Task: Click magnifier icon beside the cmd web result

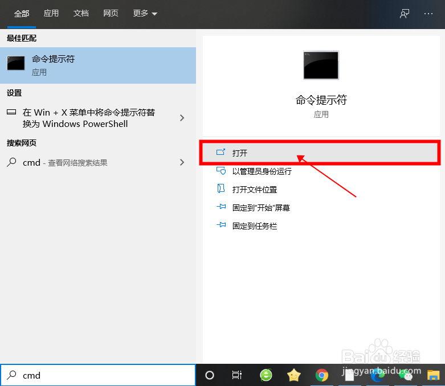Action: pyautogui.click(x=11, y=162)
